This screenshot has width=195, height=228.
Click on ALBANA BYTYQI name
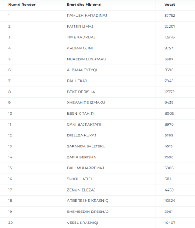(x=82, y=70)
